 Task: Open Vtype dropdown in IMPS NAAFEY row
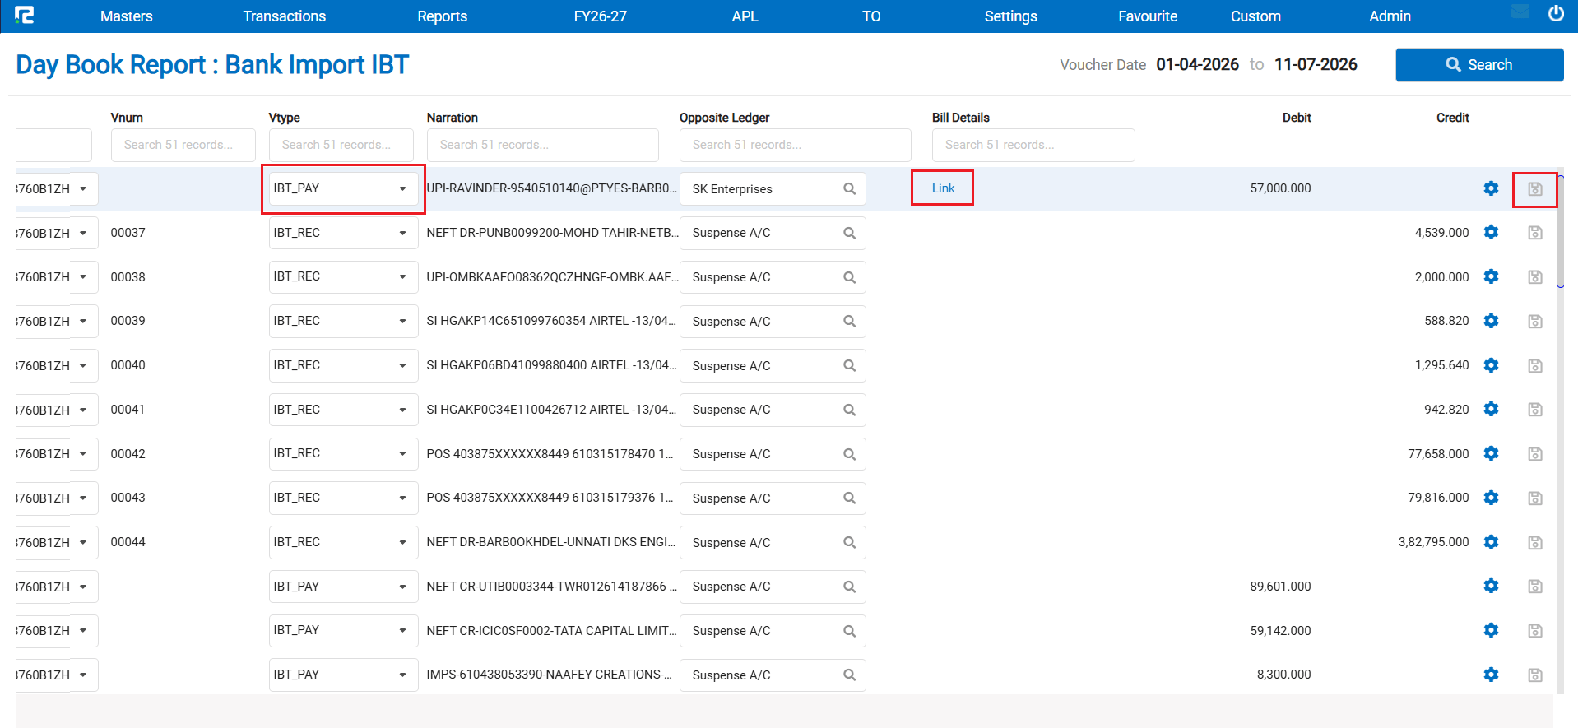point(343,675)
